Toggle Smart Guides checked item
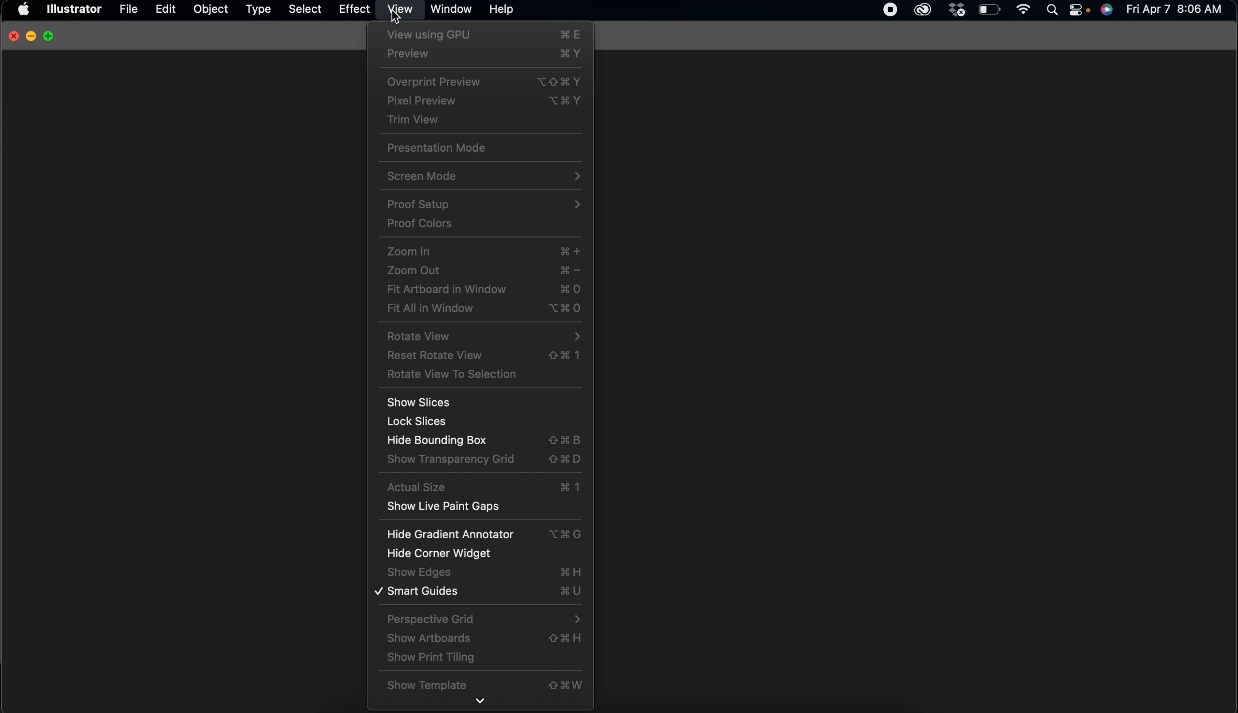 pyautogui.click(x=423, y=591)
